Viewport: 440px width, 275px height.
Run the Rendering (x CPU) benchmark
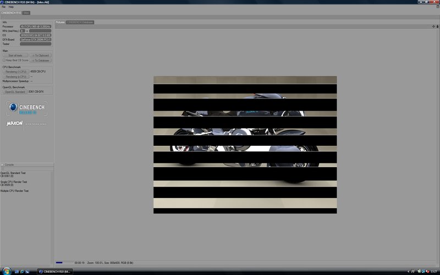(x=16, y=76)
